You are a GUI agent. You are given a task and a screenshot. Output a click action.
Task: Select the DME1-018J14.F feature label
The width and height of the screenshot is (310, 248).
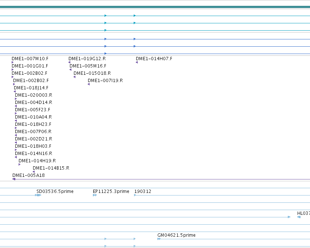pos(31,88)
